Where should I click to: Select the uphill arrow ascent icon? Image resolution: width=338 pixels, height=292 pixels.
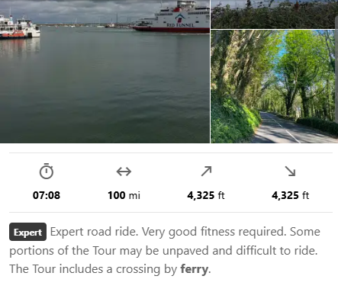click(206, 171)
